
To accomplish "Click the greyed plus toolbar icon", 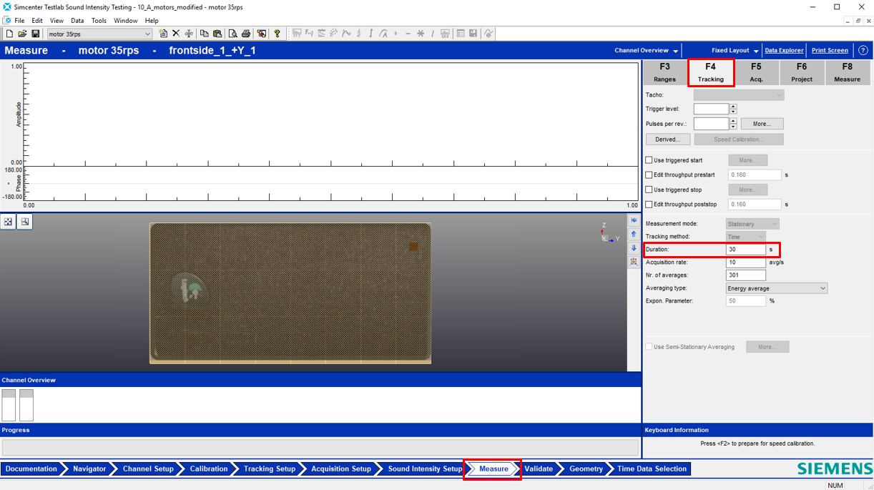I will [x=396, y=34].
